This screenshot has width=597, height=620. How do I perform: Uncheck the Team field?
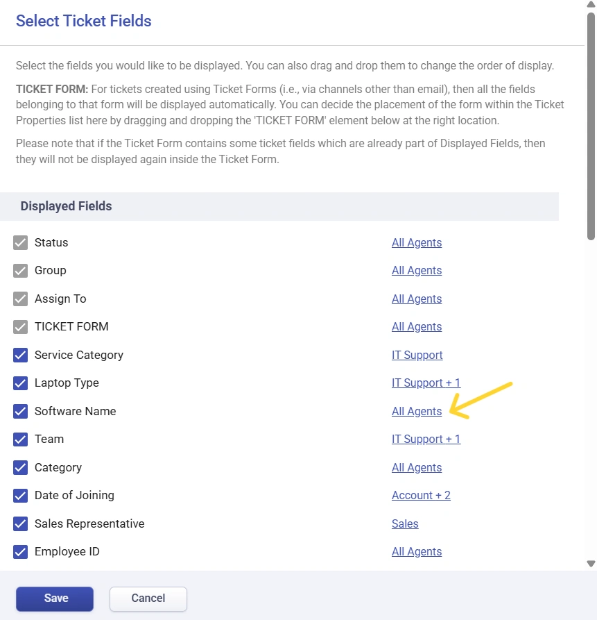coord(20,439)
